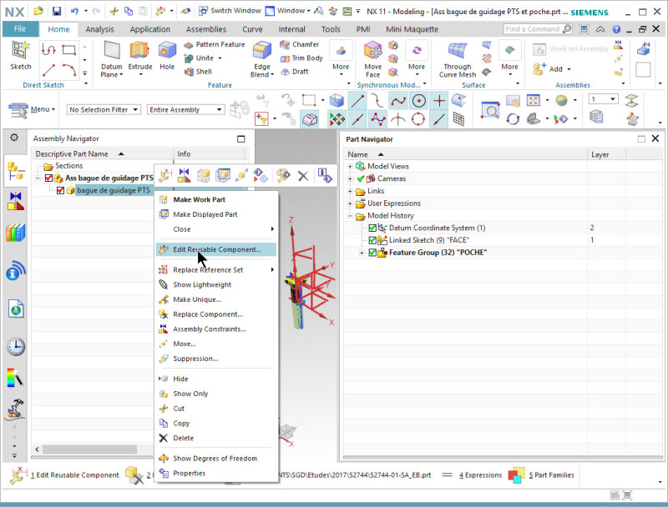Launch Through Curve Mesh surface tool
Viewport: 668px width, 507px height.
458,59
